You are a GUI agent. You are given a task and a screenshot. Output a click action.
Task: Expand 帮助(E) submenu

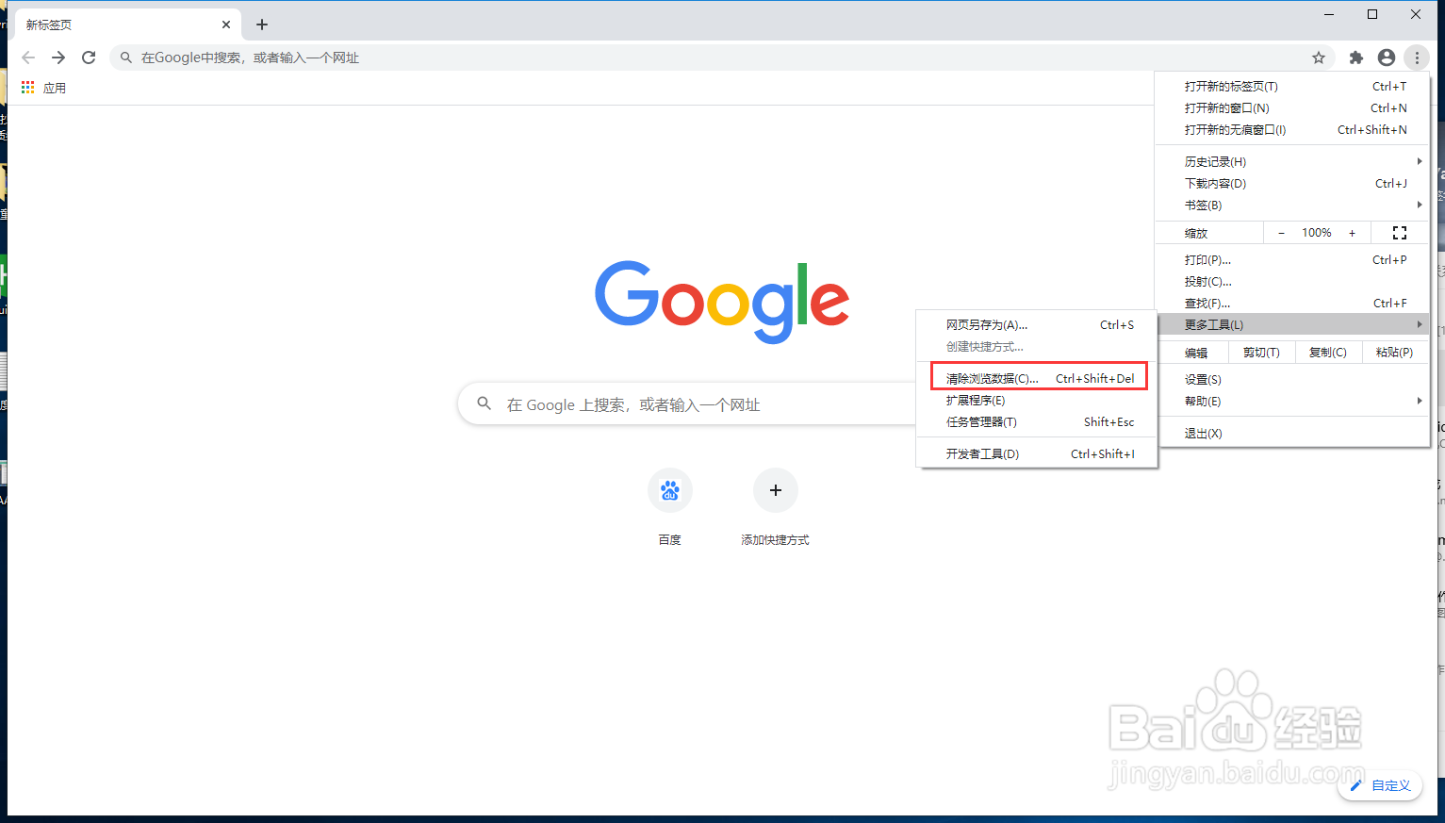[1292, 401]
